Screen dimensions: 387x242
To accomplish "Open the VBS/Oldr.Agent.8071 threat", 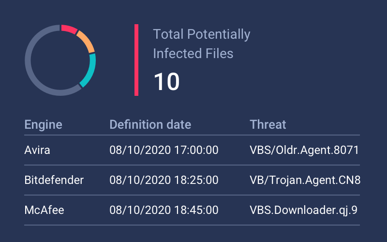I will (304, 150).
